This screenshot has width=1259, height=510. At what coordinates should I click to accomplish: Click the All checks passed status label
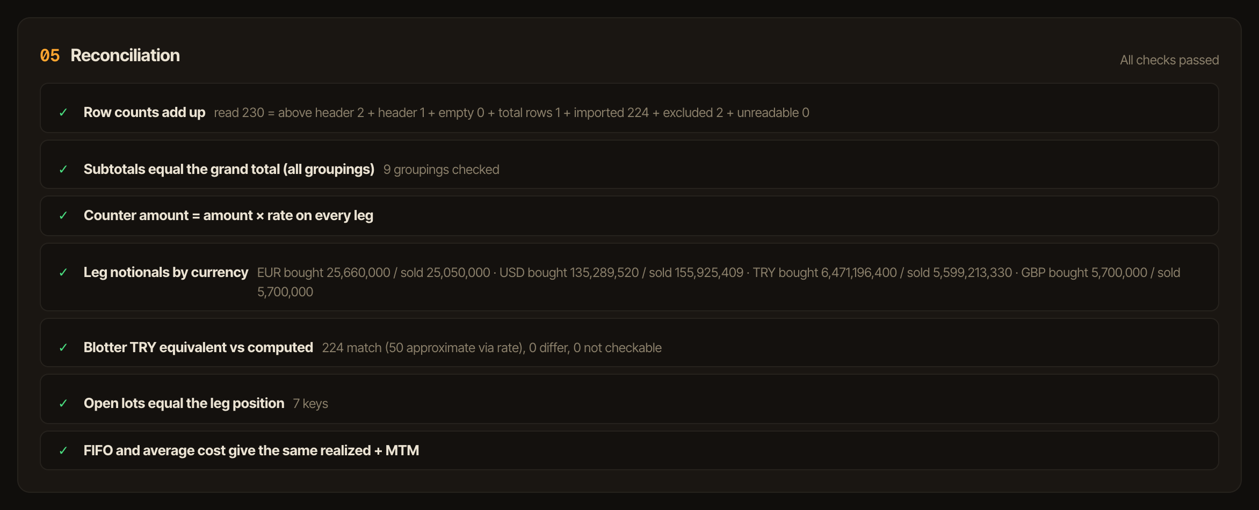(1169, 60)
